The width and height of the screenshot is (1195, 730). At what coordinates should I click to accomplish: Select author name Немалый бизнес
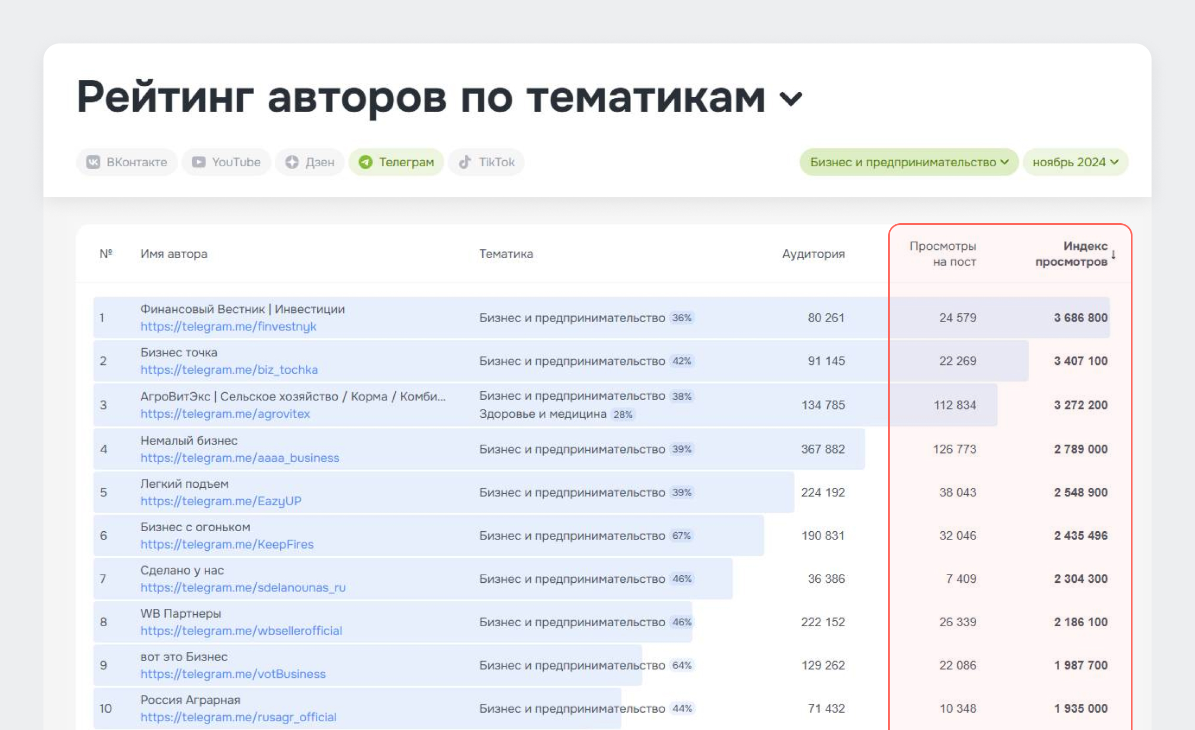pos(188,440)
